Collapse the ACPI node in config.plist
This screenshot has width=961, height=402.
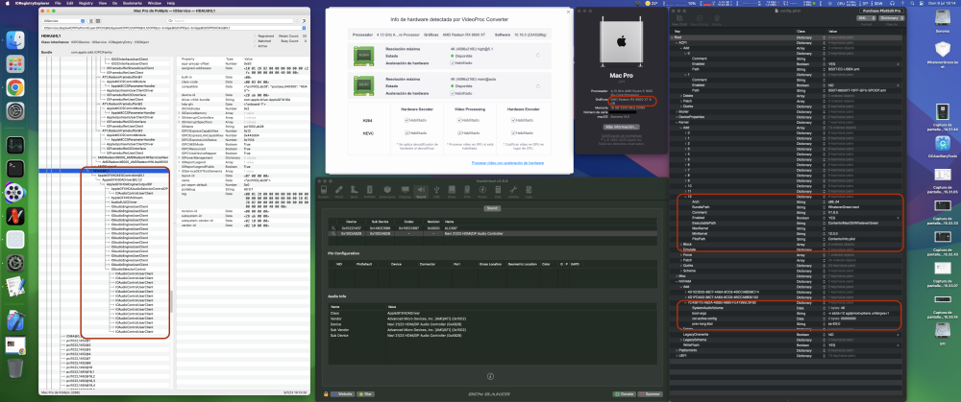[678, 42]
